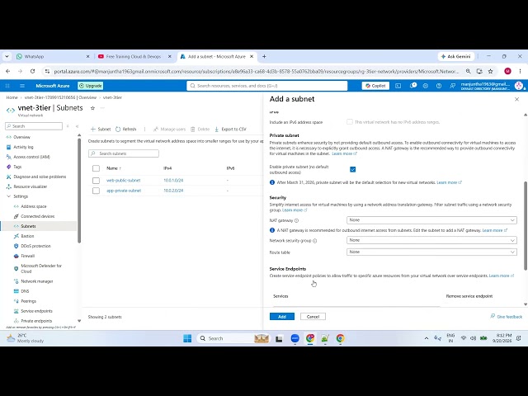Viewport: 528px width, 396px height.
Task: Click the Copilot button
Action: point(375,86)
